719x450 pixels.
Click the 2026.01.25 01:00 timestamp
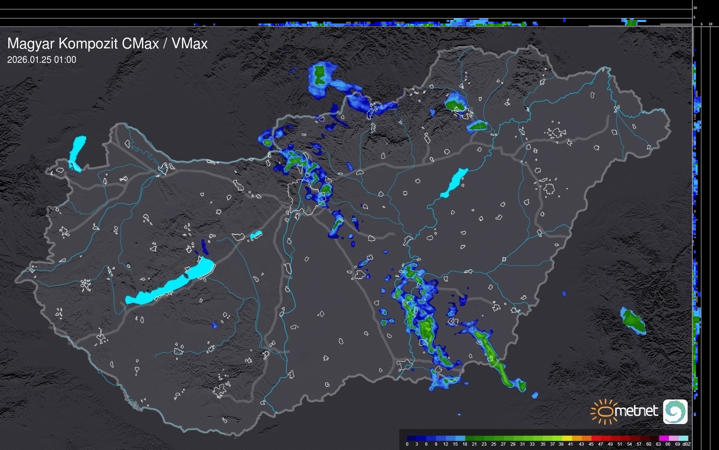pyautogui.click(x=42, y=60)
